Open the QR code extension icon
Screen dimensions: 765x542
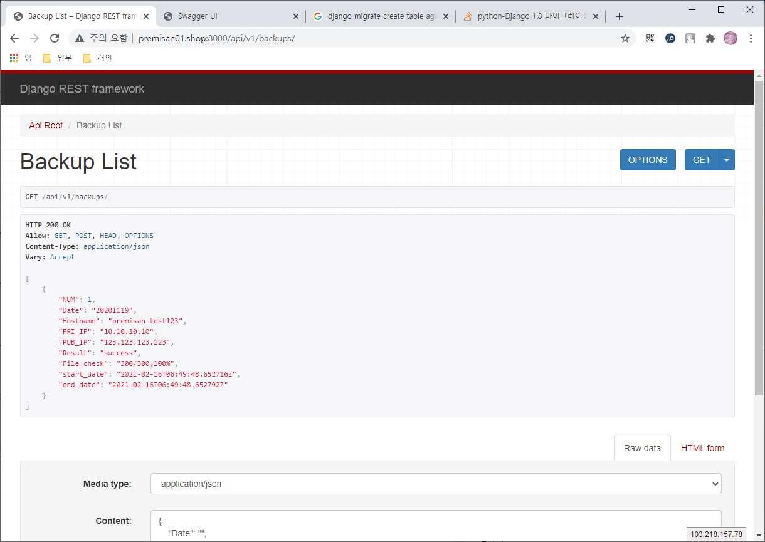(x=650, y=38)
